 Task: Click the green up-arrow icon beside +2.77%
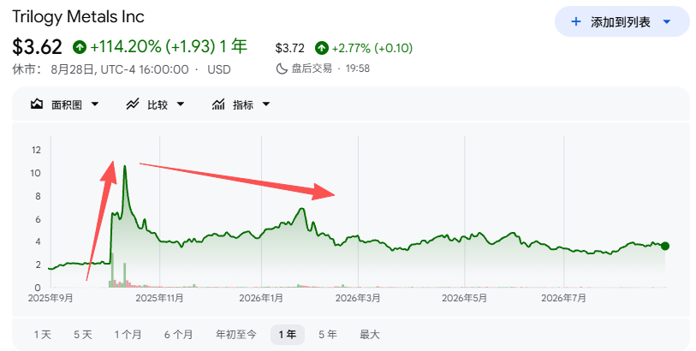pyautogui.click(x=321, y=48)
